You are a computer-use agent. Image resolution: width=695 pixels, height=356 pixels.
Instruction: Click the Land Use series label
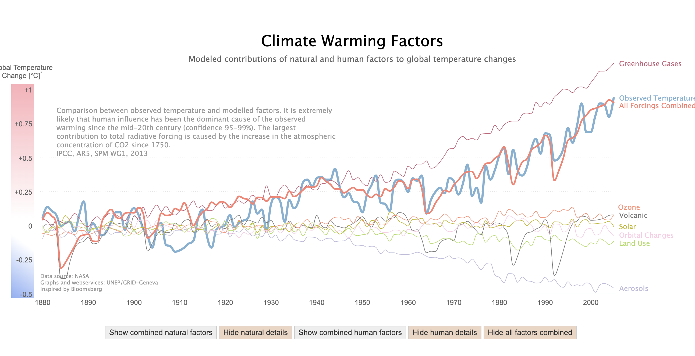[x=634, y=243]
